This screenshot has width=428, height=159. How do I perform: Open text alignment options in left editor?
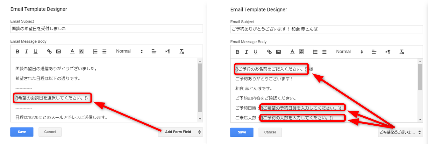coord(154,52)
